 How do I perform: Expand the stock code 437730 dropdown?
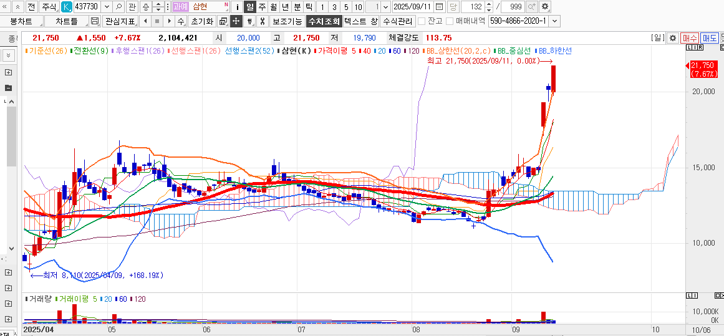click(107, 7)
